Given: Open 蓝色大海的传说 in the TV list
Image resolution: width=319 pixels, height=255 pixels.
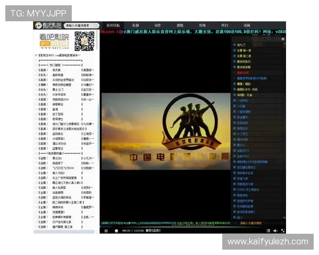Looking at the screenshot, I should [62, 198].
